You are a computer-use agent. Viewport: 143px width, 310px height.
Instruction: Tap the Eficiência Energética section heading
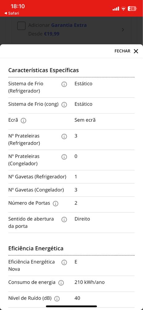point(36,249)
